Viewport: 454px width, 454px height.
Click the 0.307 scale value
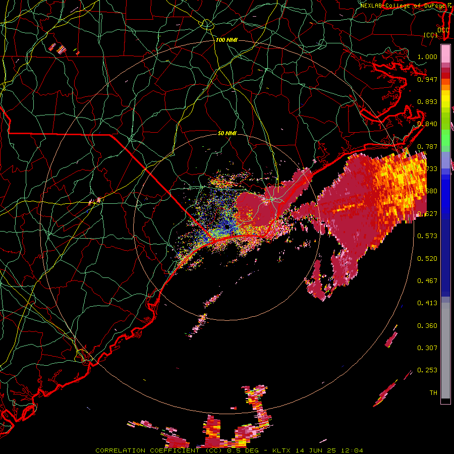point(427,348)
